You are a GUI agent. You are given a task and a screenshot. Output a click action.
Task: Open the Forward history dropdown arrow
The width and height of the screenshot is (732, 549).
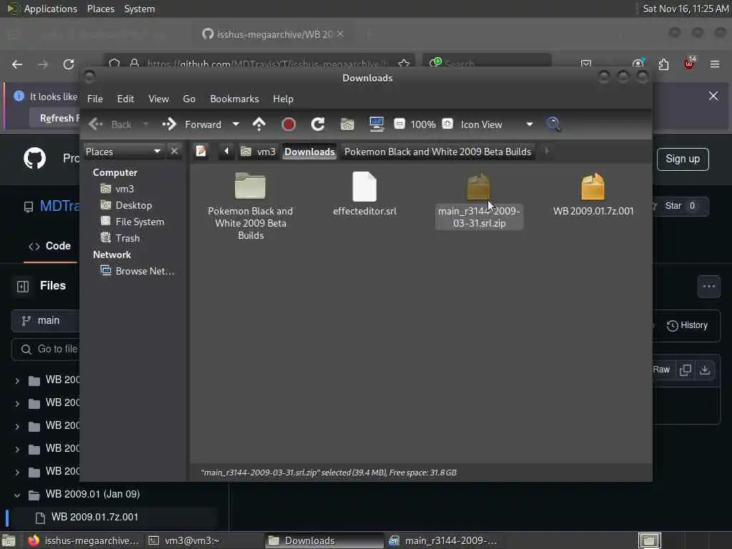point(236,124)
